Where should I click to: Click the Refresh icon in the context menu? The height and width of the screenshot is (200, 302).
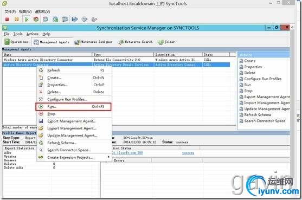[x=41, y=70]
